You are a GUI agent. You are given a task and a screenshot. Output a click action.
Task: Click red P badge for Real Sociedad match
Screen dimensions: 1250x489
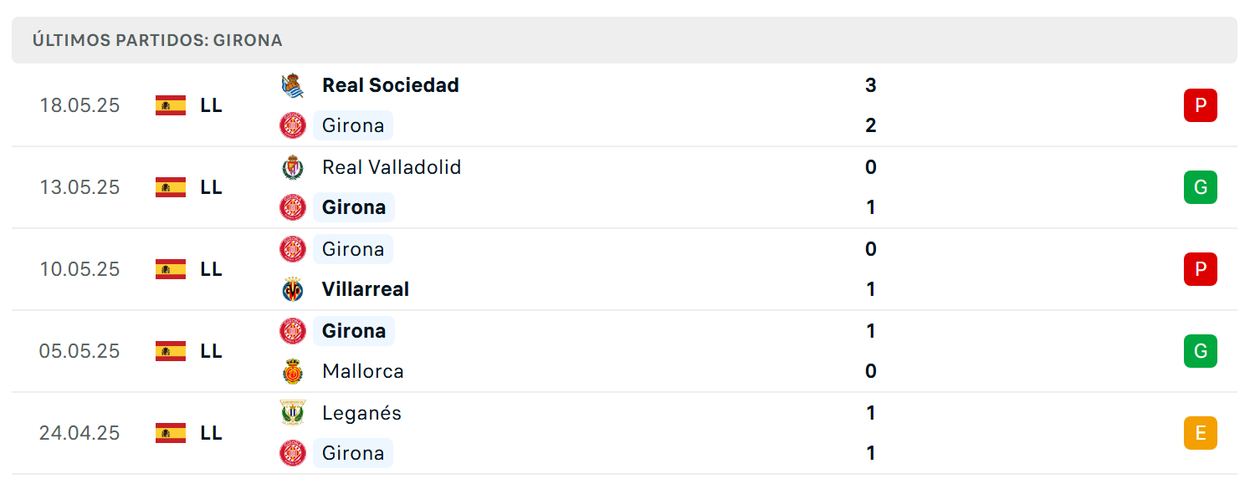click(x=1201, y=105)
